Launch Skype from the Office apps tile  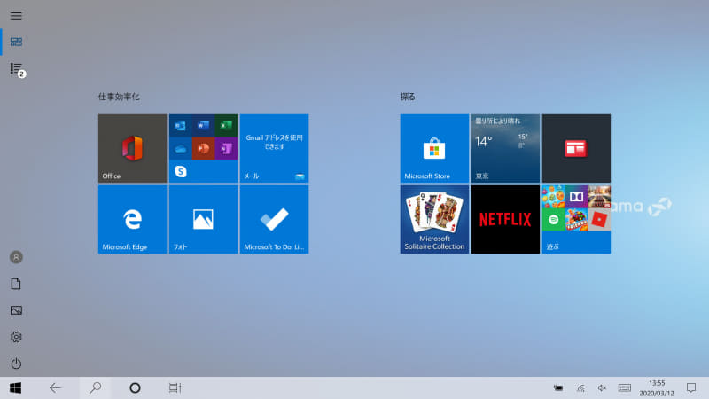pos(181,171)
